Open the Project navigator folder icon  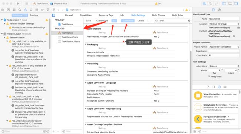(3, 10)
